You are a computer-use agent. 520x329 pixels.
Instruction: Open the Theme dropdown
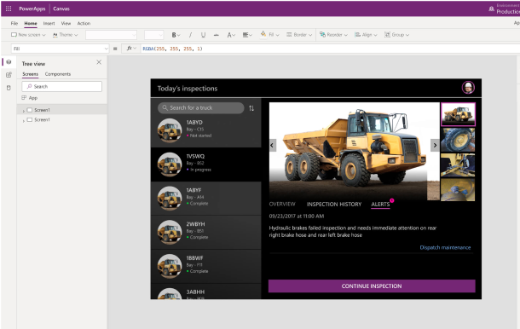point(65,34)
